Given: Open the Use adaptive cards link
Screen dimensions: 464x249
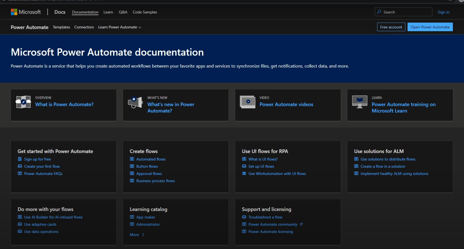Looking at the screenshot, I should 40,224.
